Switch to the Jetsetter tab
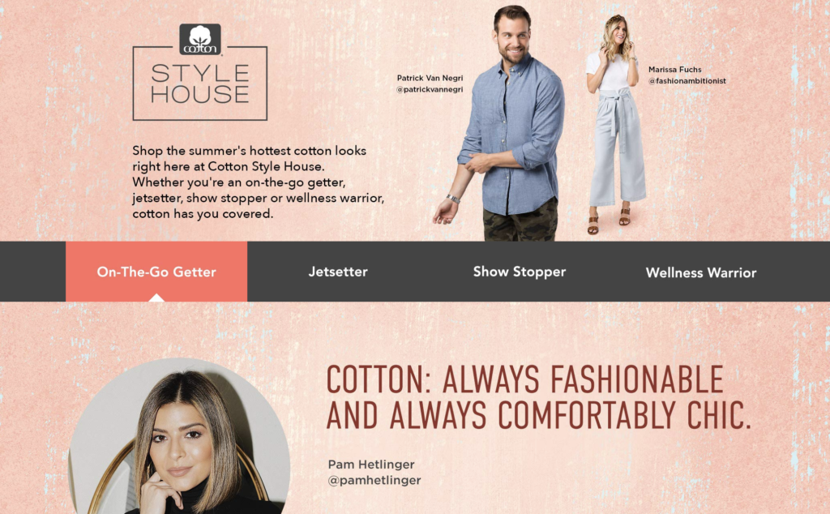The width and height of the screenshot is (830, 514). tap(338, 272)
